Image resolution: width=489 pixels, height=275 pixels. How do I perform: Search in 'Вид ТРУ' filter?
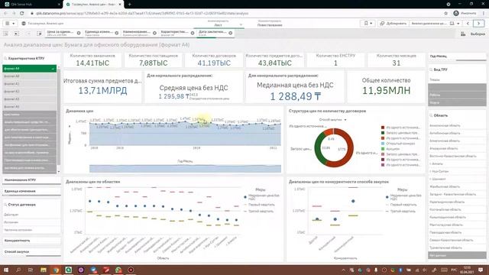[431, 70]
